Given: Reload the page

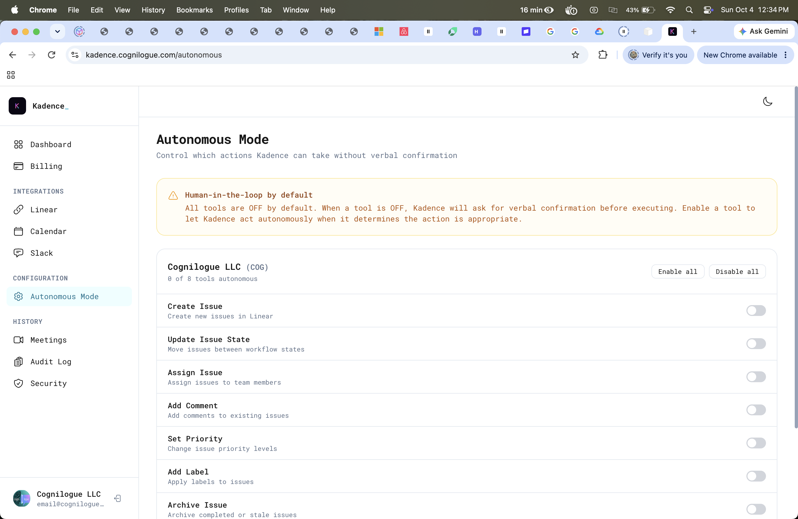Looking at the screenshot, I should pyautogui.click(x=51, y=55).
